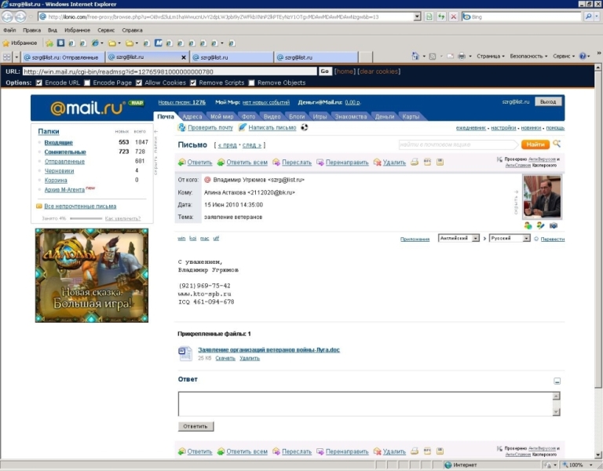
Task: Click the Forward icon in top message toolbar
Action: (x=276, y=162)
